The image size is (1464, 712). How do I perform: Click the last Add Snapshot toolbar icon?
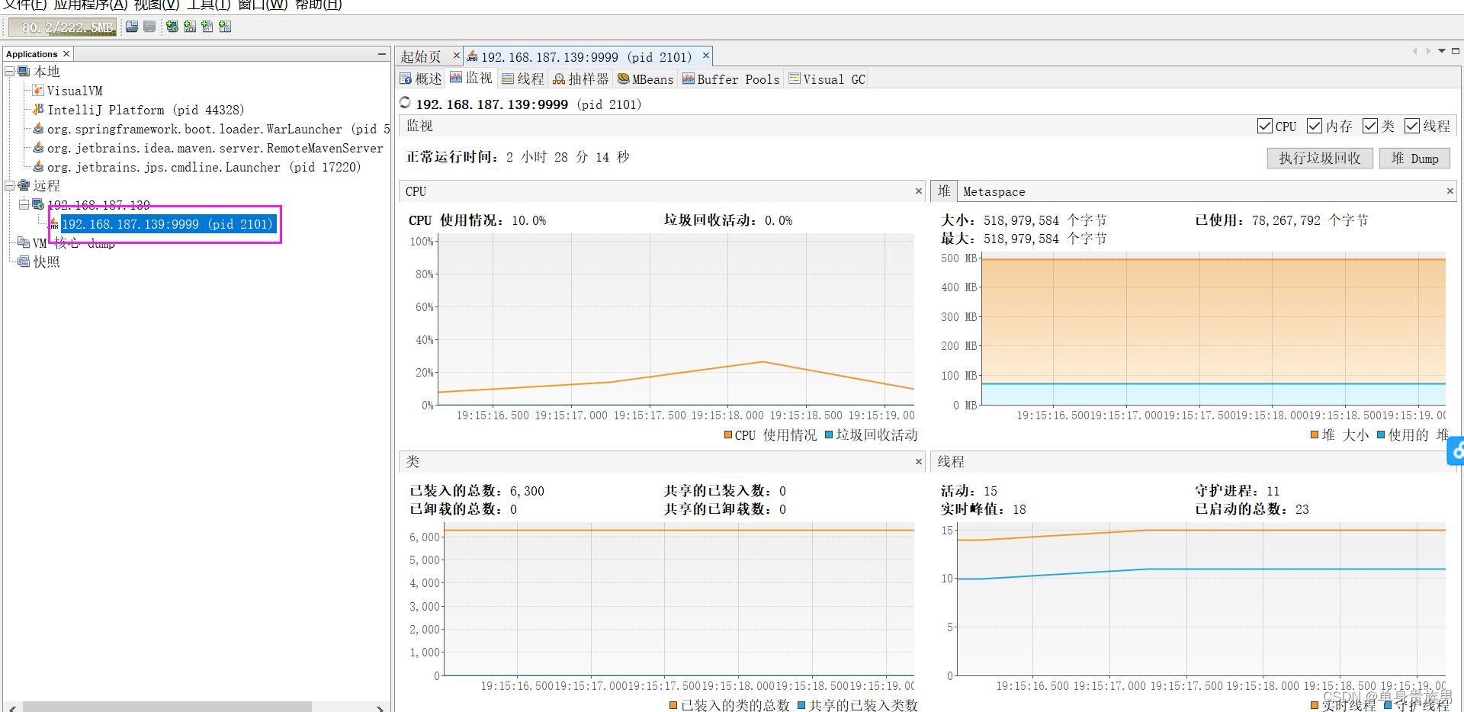click(x=225, y=27)
